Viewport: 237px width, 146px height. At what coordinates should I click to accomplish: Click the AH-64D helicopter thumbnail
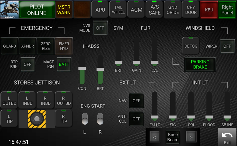coord(9,9)
